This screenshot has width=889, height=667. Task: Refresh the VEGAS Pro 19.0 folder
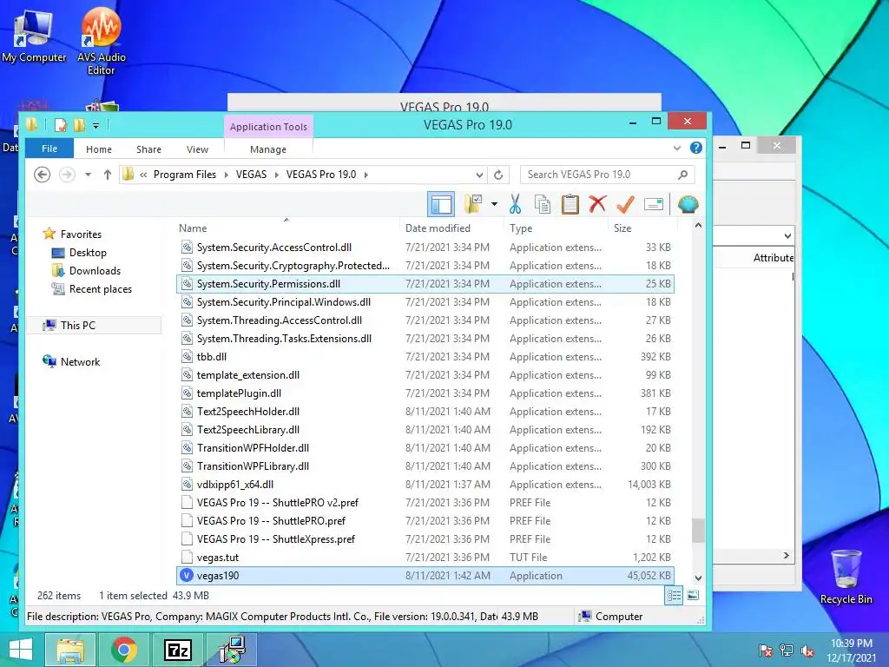tap(498, 175)
